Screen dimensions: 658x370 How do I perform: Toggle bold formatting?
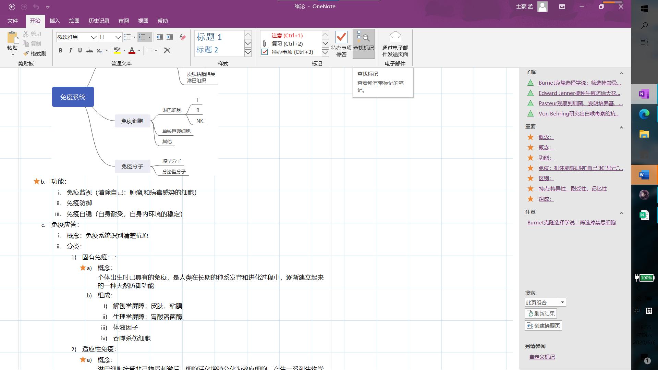(x=61, y=51)
